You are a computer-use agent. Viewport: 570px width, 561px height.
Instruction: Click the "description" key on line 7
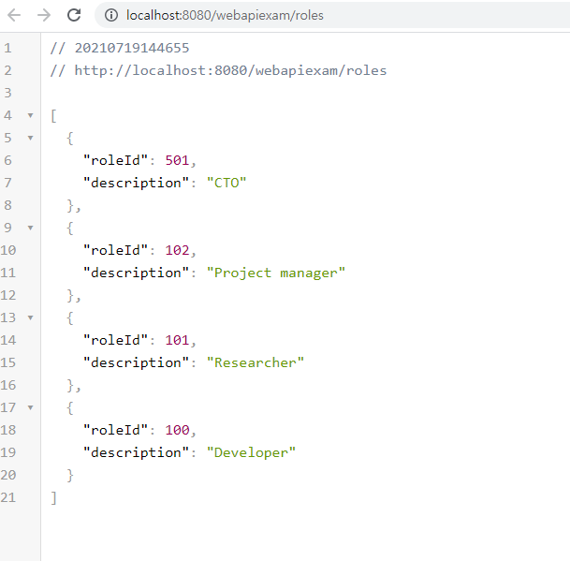[136, 183]
